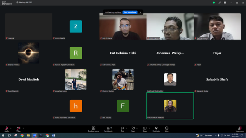Select Khoirus Sholeh's profile photo
The width and height of the screenshot is (246, 138).
click(x=123, y=79)
